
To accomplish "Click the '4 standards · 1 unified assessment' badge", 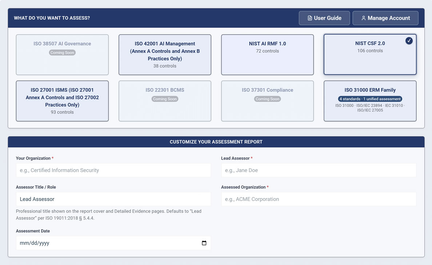I will [370, 99].
